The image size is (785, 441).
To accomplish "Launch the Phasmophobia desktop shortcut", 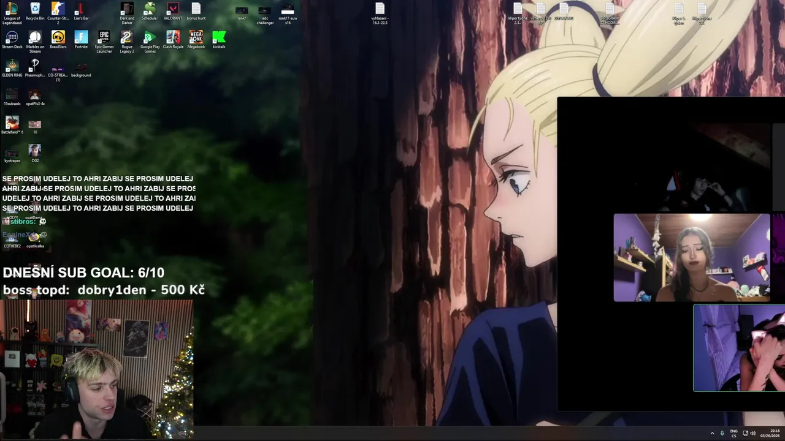I will [x=35, y=68].
